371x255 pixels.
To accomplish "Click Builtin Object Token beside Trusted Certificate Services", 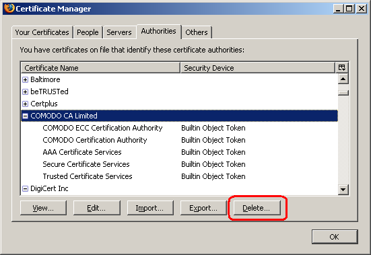I will point(213,176).
